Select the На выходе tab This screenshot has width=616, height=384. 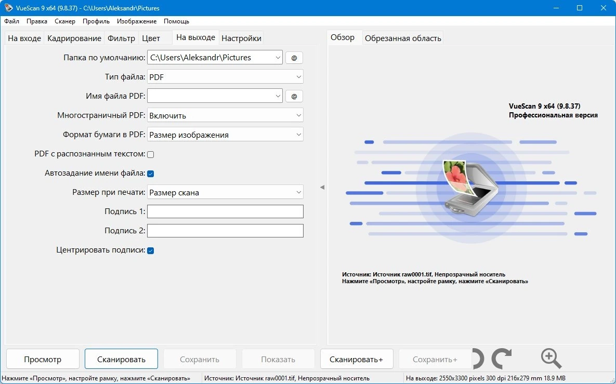[195, 37]
